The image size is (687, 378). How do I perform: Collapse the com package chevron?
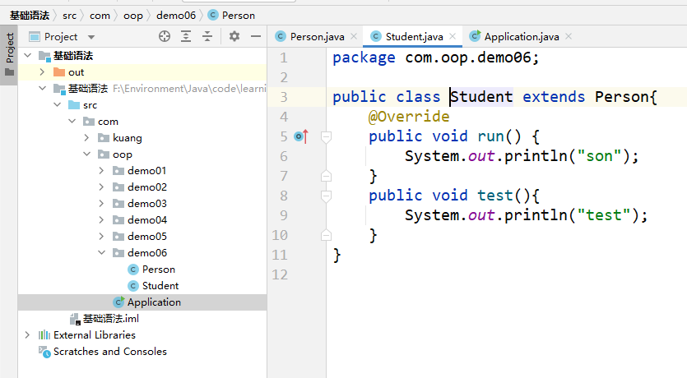pos(72,121)
